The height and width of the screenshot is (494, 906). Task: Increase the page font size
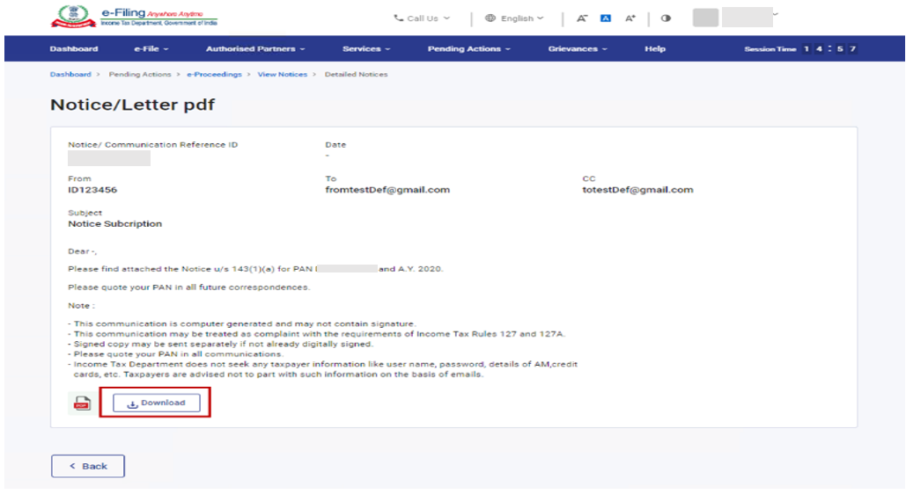tap(630, 18)
